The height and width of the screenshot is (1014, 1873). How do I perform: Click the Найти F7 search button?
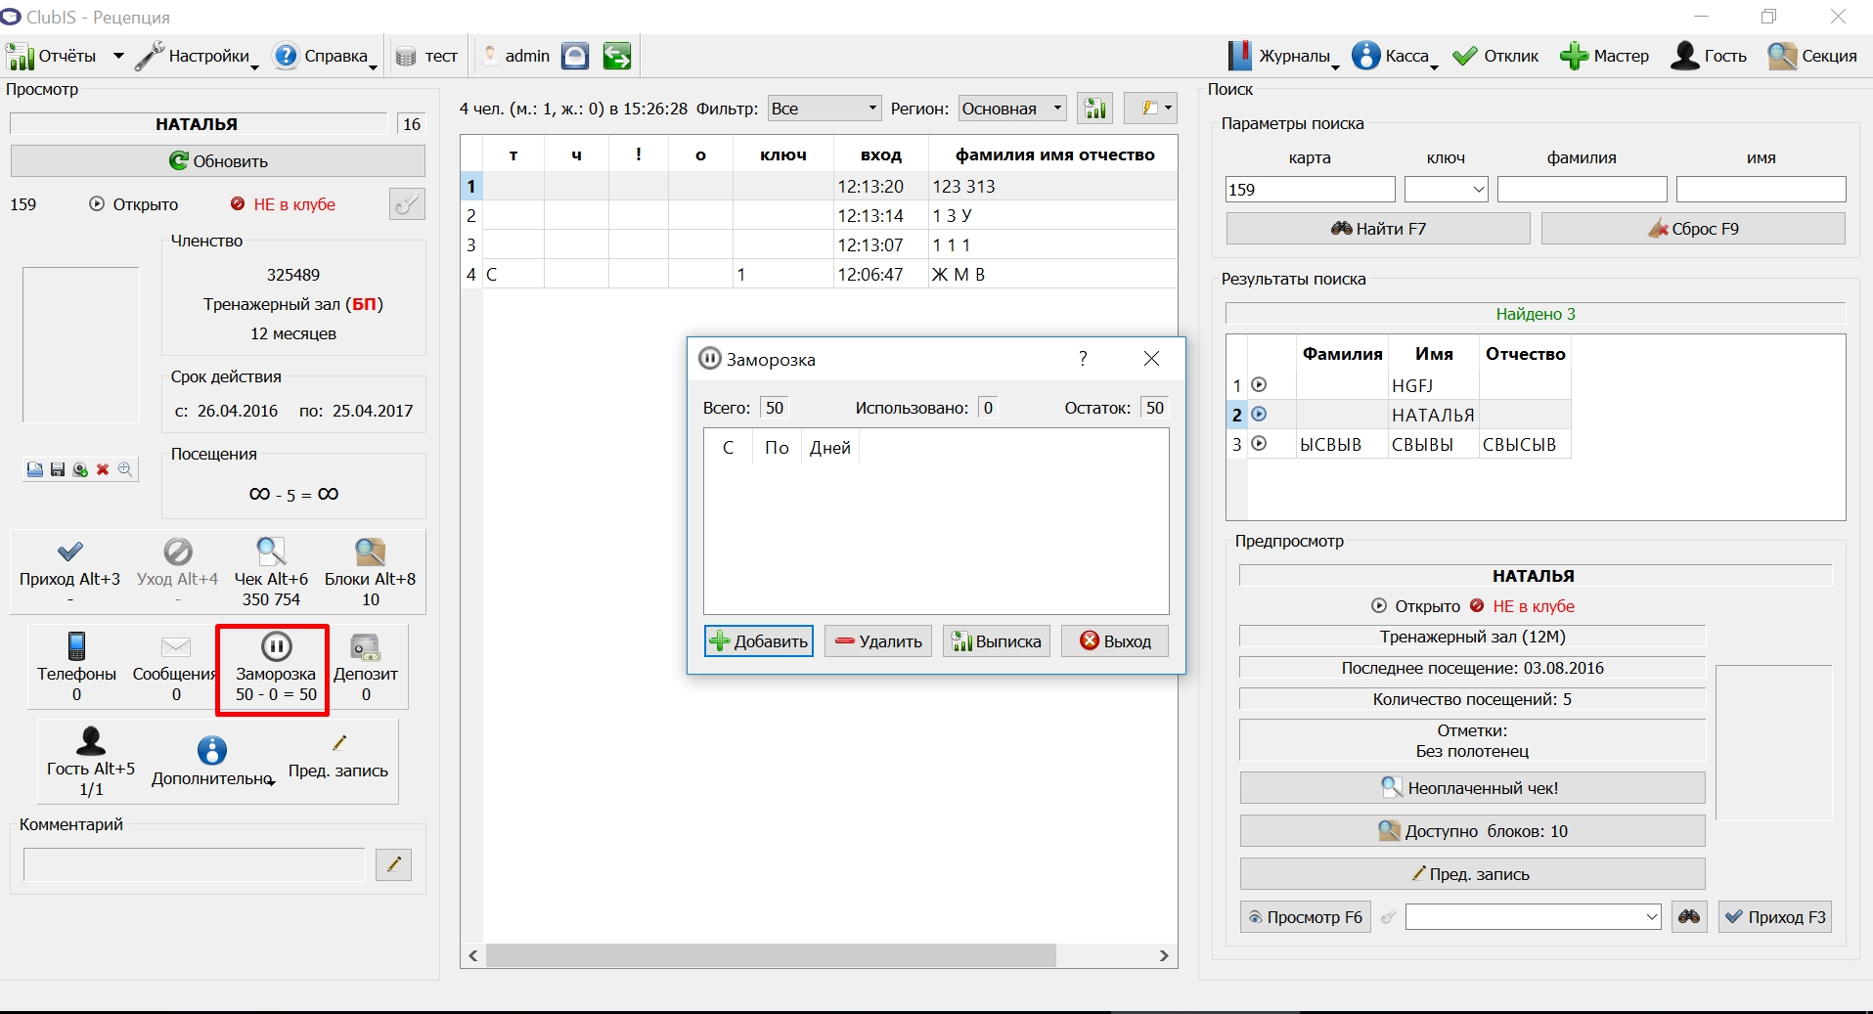pos(1378,229)
